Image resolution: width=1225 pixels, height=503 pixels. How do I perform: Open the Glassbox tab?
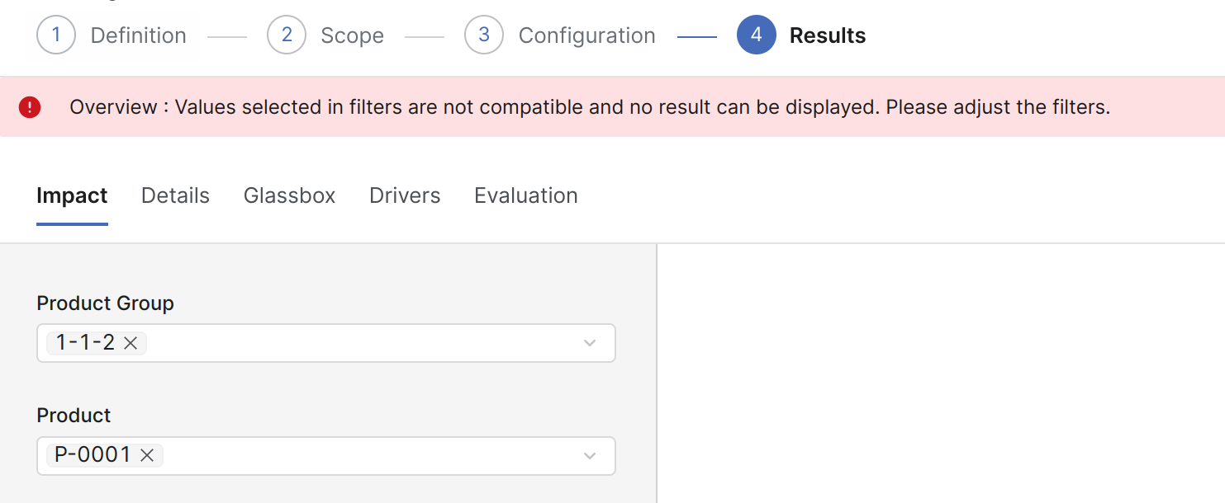click(x=289, y=195)
